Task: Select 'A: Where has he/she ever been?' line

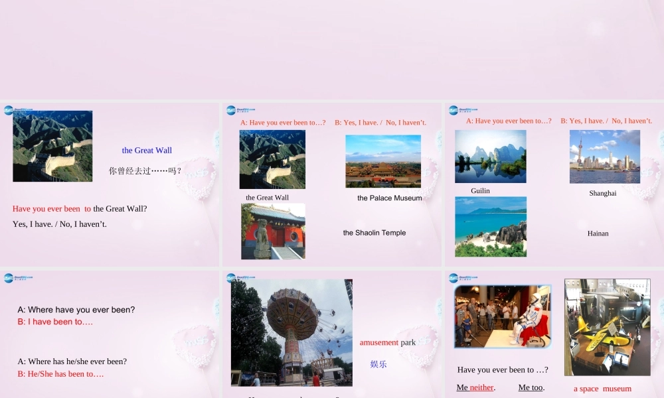Action: click(x=72, y=362)
